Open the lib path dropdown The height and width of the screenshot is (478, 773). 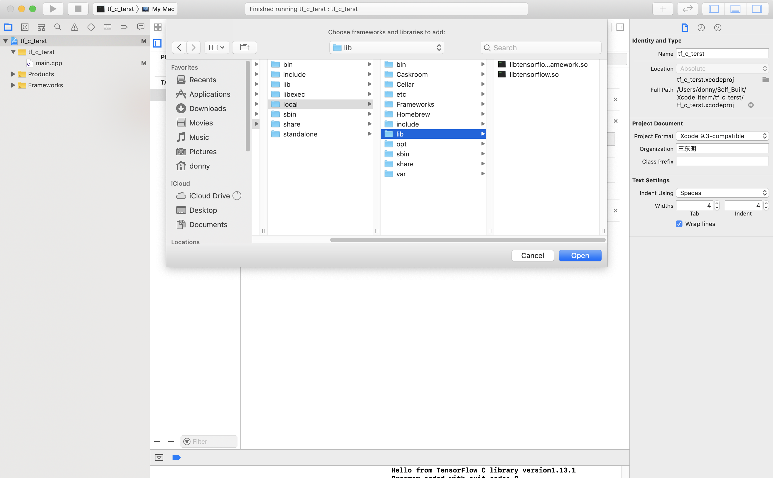386,48
